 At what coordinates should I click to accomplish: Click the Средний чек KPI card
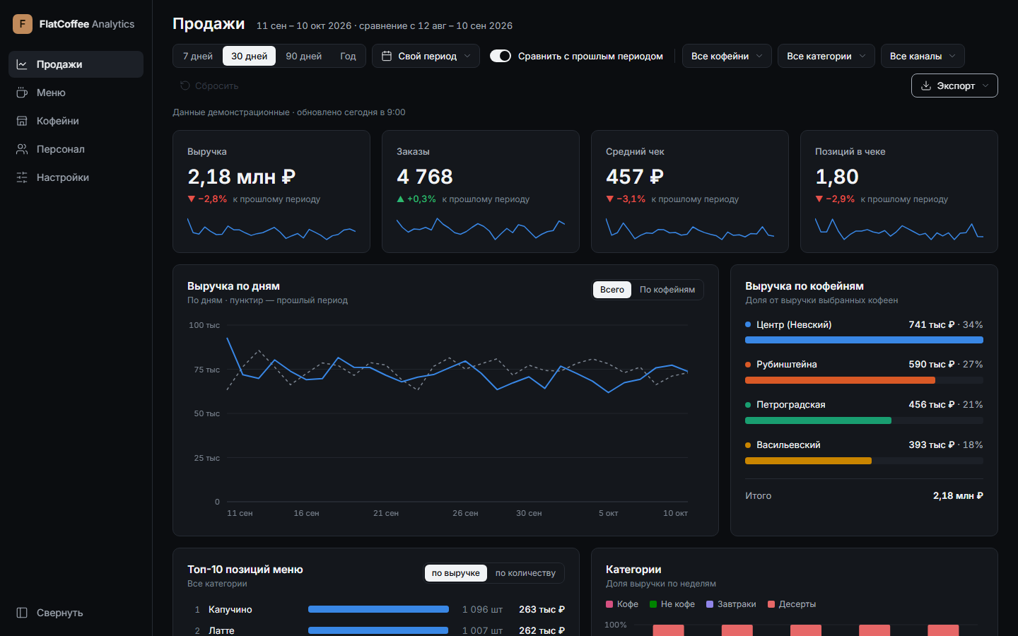coord(690,192)
